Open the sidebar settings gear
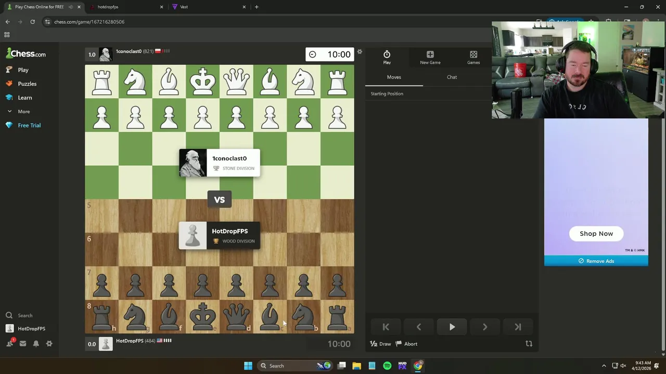 (x=49, y=344)
